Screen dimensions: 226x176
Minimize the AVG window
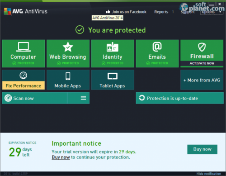tap(212, 4)
